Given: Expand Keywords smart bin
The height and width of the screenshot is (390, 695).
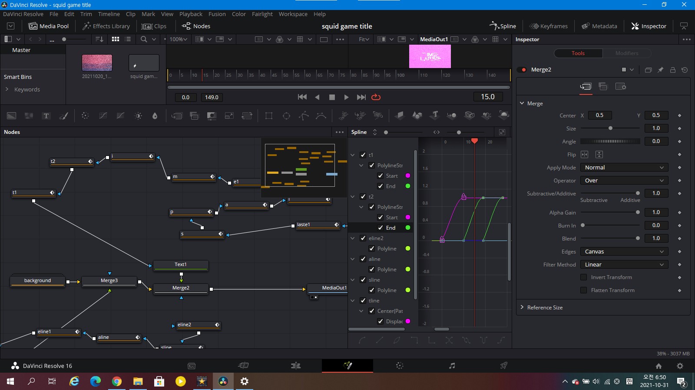Looking at the screenshot, I should point(7,89).
